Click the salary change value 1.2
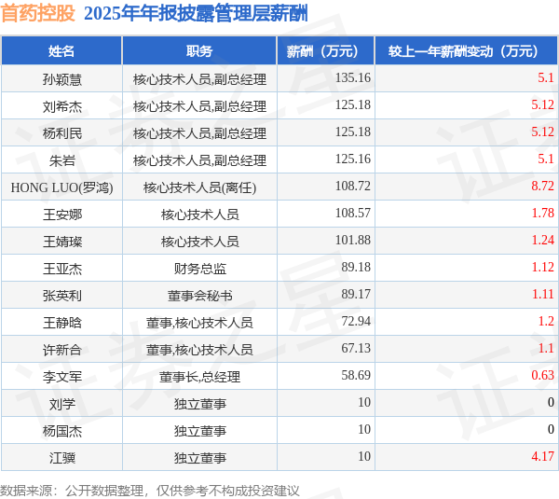Screen dimensions: 559x499 click(x=546, y=321)
